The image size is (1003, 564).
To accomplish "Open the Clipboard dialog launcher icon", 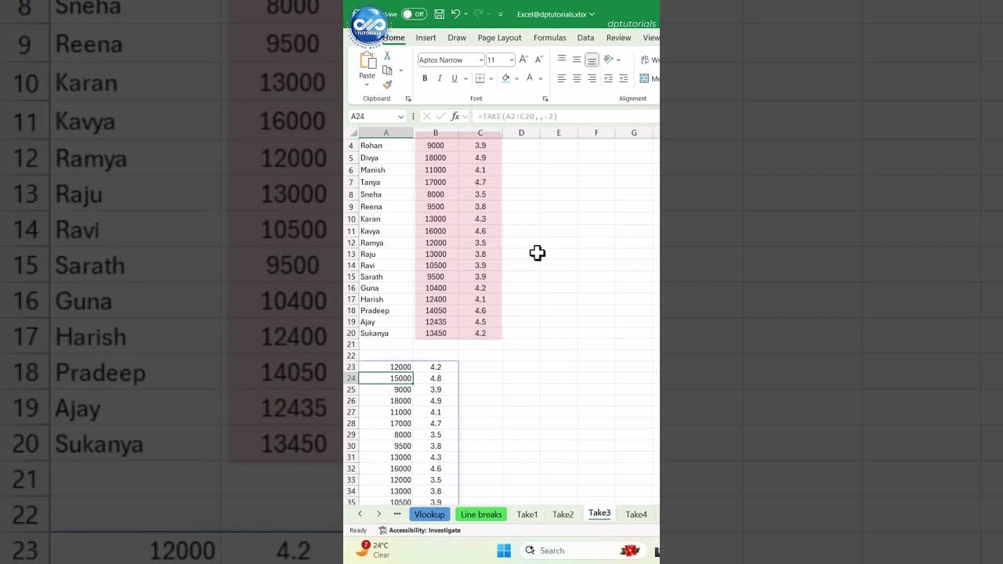I will (x=409, y=99).
